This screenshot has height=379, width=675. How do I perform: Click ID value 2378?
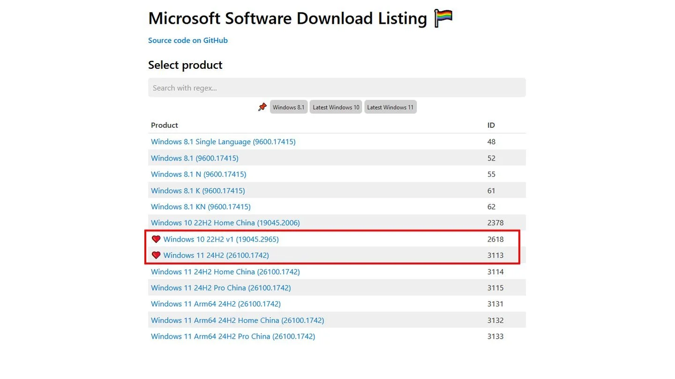click(495, 223)
